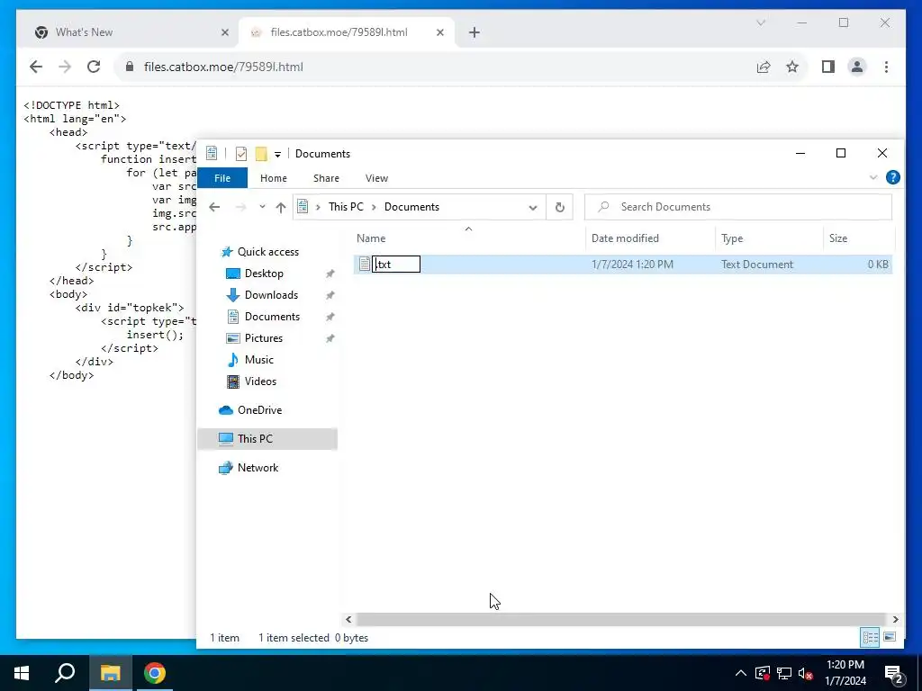Click This PC in address breadcrumb
The height and width of the screenshot is (691, 922).
tap(346, 207)
